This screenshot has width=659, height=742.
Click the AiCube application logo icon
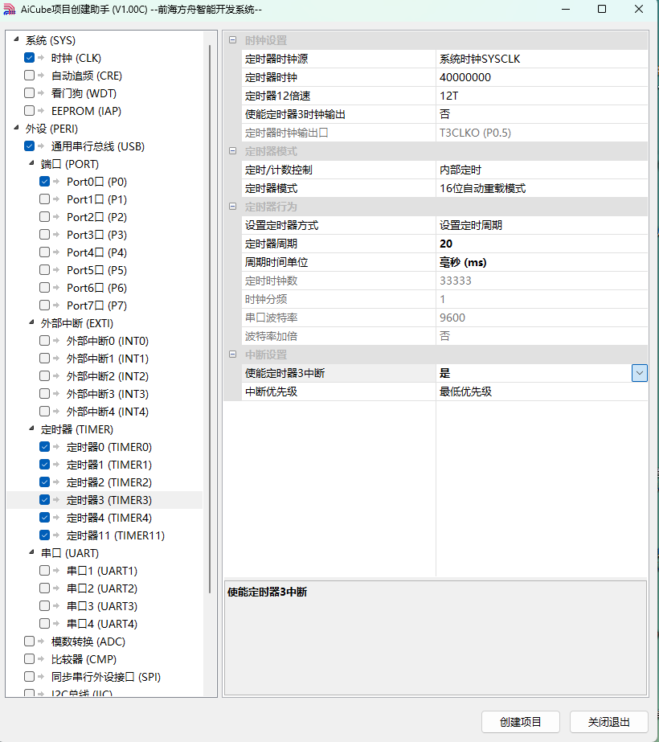[10, 10]
